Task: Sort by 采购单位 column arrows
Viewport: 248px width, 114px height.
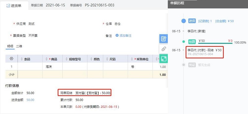Action: point(132,59)
